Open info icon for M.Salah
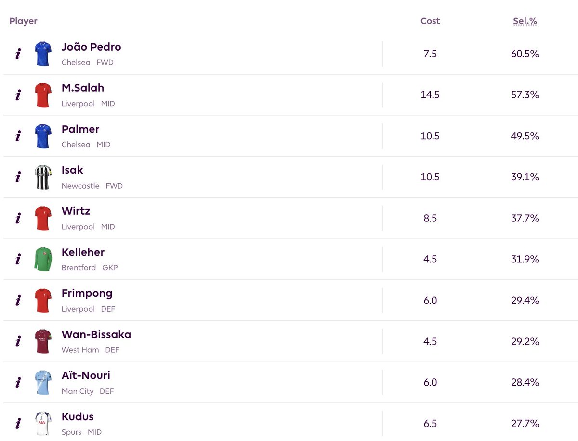Screen dimensions: 578x441 tap(18, 95)
